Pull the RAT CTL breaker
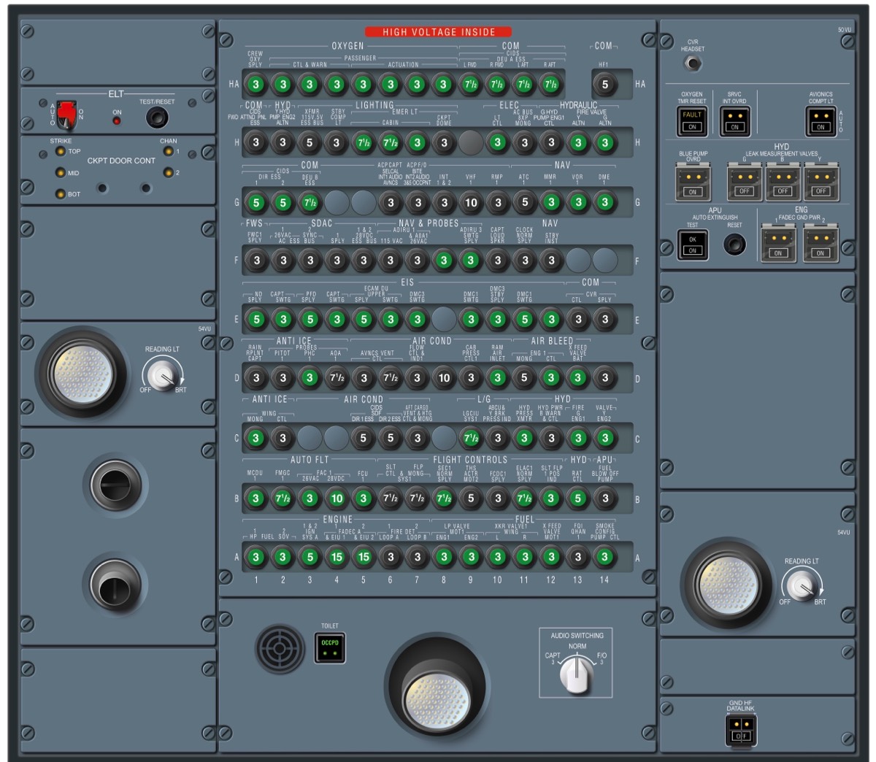The image size is (876, 762). coord(578,499)
